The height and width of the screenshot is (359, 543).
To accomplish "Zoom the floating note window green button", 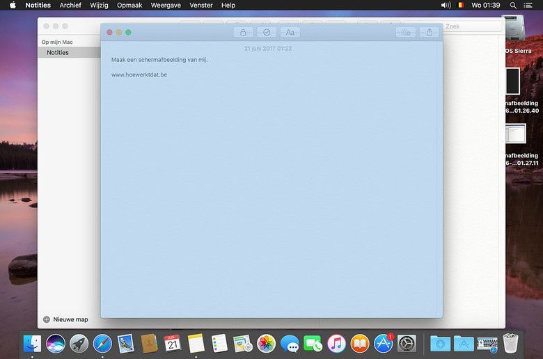I will [128, 32].
